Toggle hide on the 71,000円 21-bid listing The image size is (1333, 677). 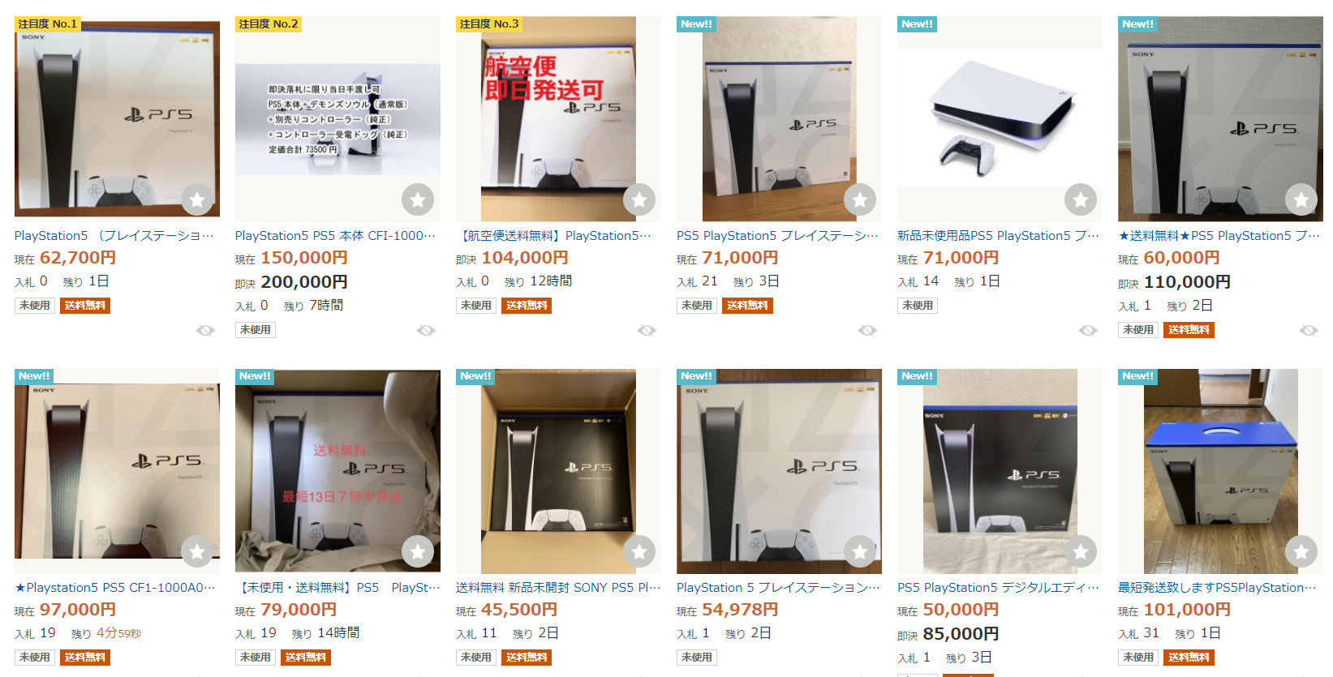click(x=867, y=330)
